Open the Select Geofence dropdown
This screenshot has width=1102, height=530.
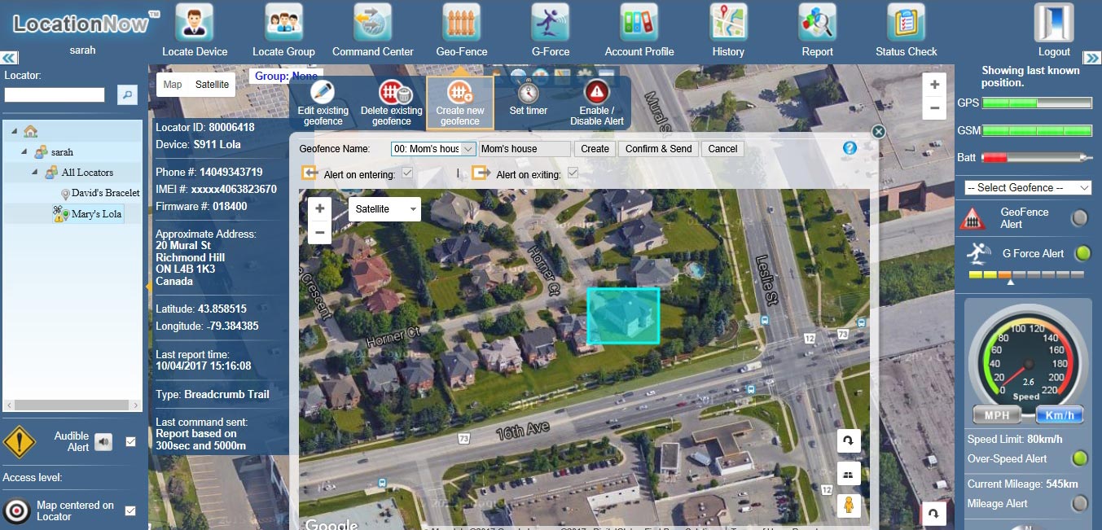pyautogui.click(x=1027, y=188)
